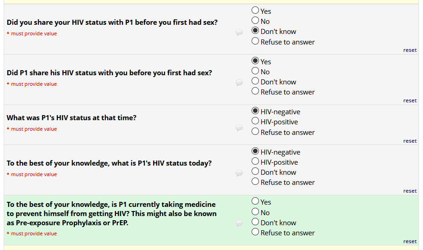Viewport: 423px width, 250px height.
Task: Choose 'Refuse to answer' for sharing your HIV status
Action: pyautogui.click(x=255, y=41)
